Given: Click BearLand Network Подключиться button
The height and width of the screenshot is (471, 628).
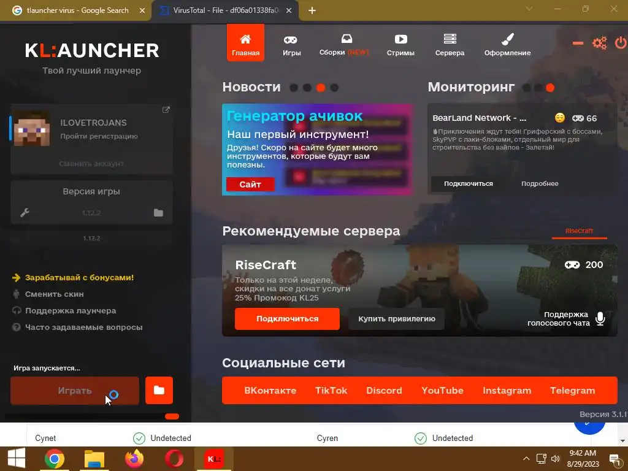Looking at the screenshot, I should coord(468,183).
